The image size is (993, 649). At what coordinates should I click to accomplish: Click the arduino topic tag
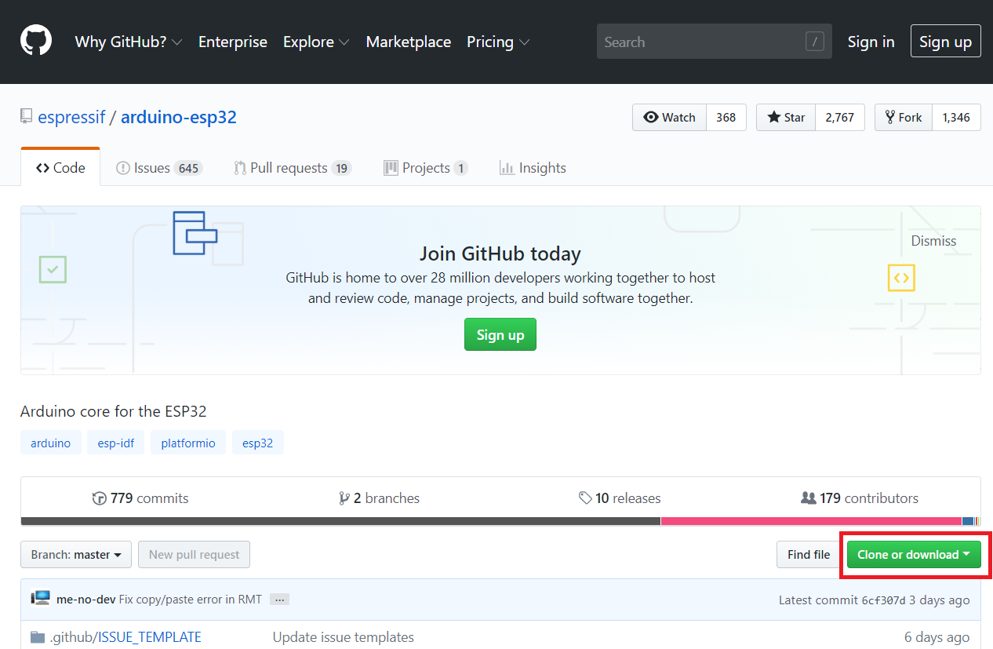click(51, 443)
